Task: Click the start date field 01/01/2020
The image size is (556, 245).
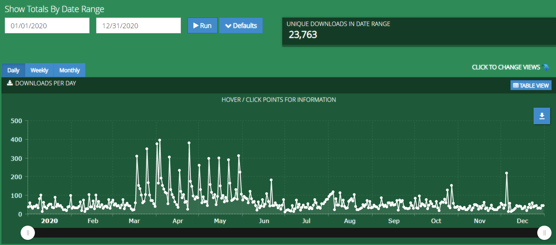Action: pos(47,26)
